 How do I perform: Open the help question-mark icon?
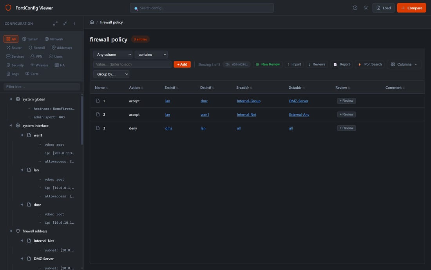tap(355, 8)
